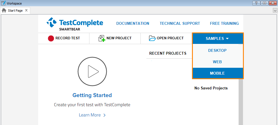This screenshot has height=125, width=278.
Task: Click the Help question mark button
Action: (256, 3)
